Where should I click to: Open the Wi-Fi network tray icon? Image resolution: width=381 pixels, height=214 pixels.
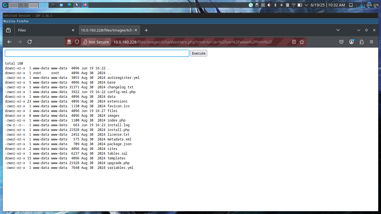click(x=293, y=5)
